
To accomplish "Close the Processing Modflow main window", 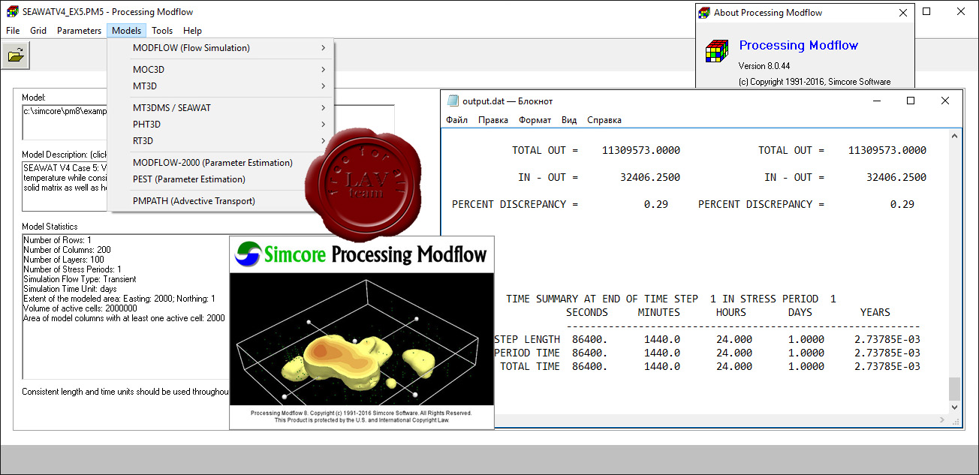I will (x=961, y=11).
